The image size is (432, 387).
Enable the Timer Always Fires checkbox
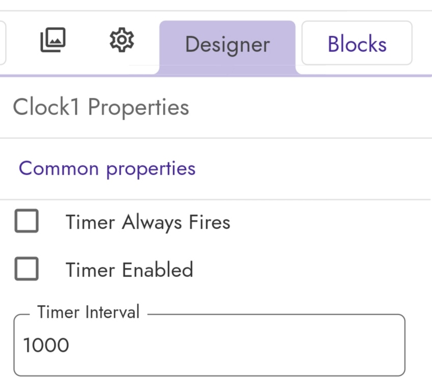26,221
